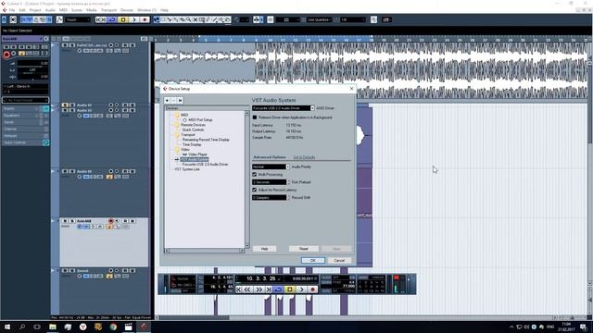Open the Devices menu

click(127, 10)
